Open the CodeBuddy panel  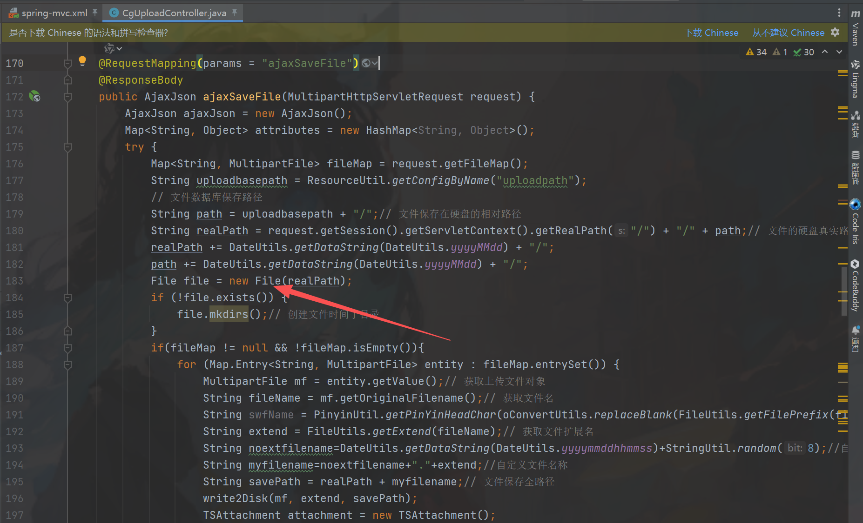[855, 285]
